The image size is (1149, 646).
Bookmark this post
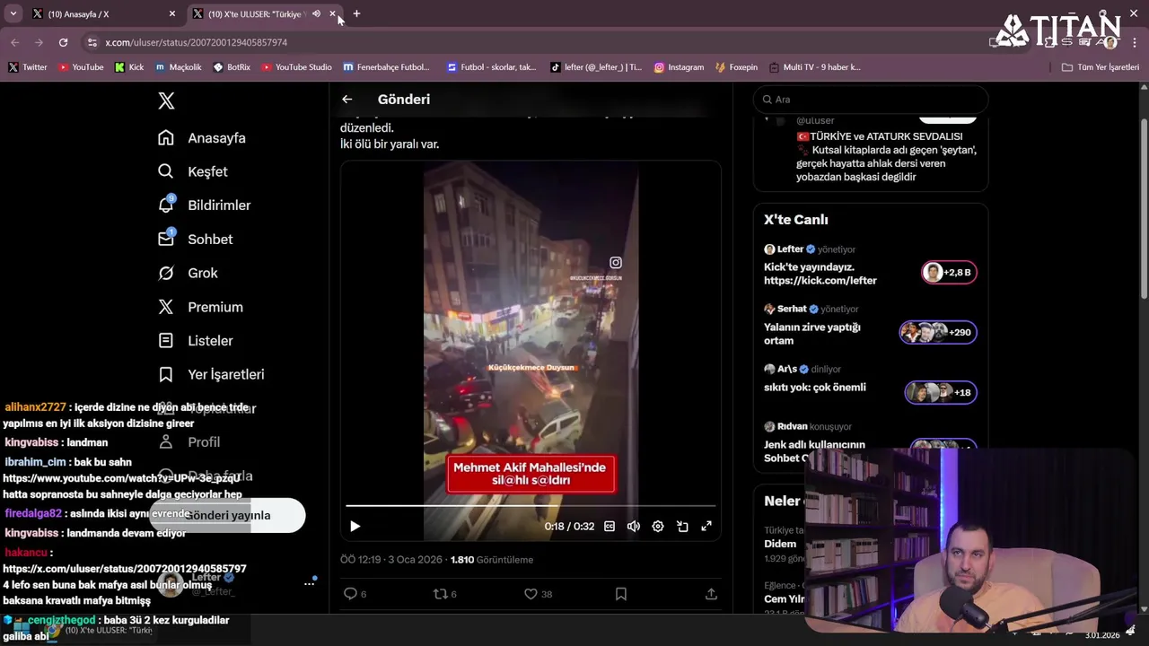620,594
